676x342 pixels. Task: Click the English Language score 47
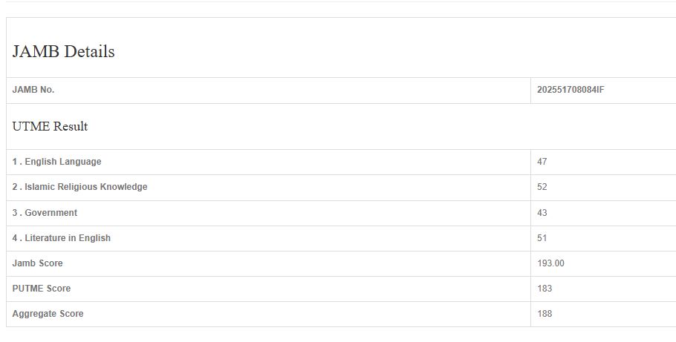(x=542, y=162)
